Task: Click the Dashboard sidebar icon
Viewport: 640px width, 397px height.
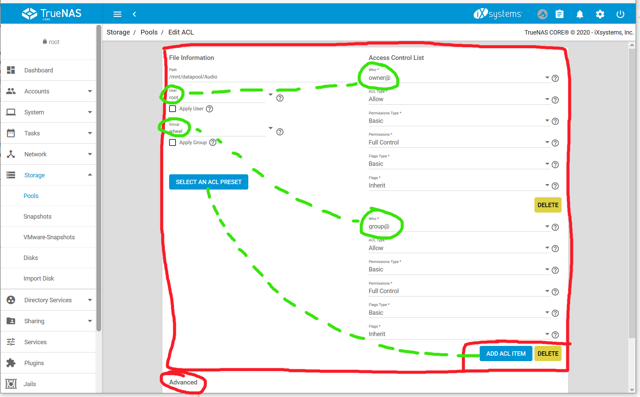Action: pos(11,70)
